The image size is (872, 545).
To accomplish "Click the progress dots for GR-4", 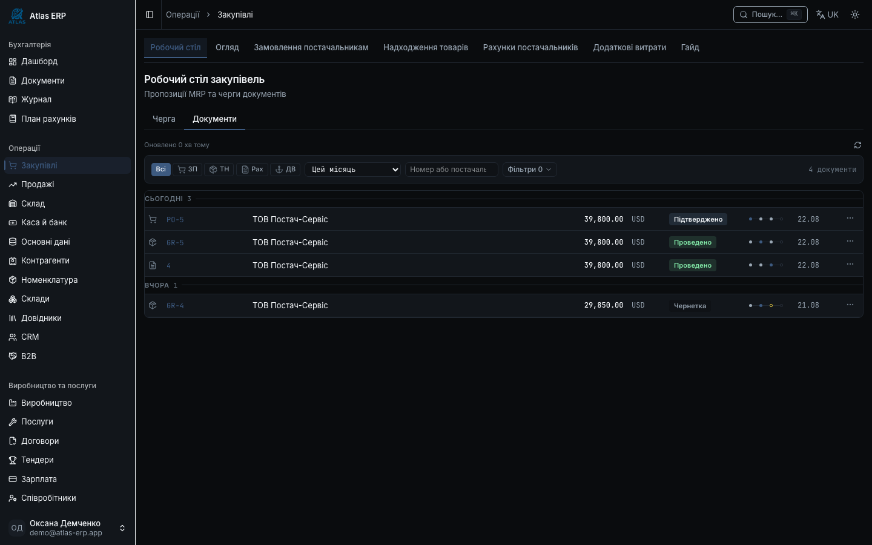I will [766, 306].
